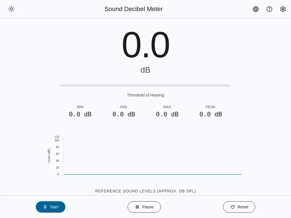Pause the decibel measurement

coord(144,207)
